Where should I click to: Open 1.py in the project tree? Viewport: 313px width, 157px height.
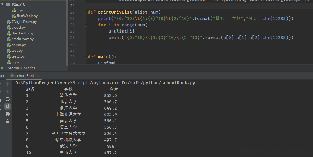(20, 10)
